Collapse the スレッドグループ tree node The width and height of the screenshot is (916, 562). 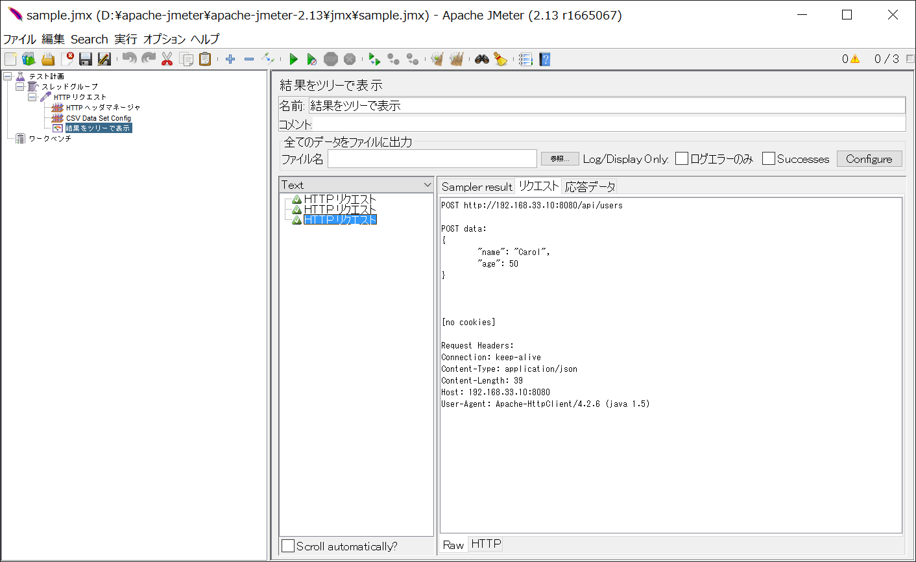tap(20, 86)
